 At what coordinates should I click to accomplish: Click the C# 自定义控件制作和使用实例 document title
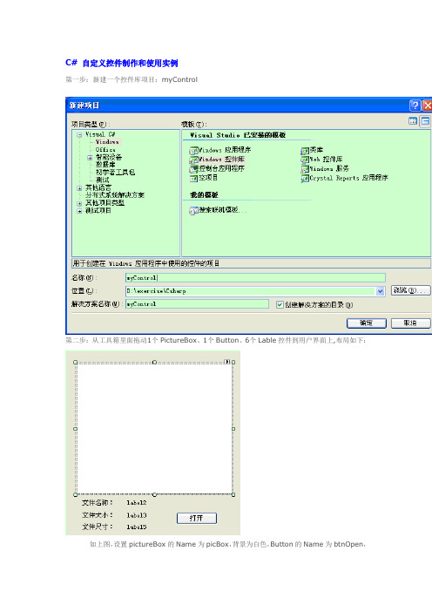pos(122,63)
